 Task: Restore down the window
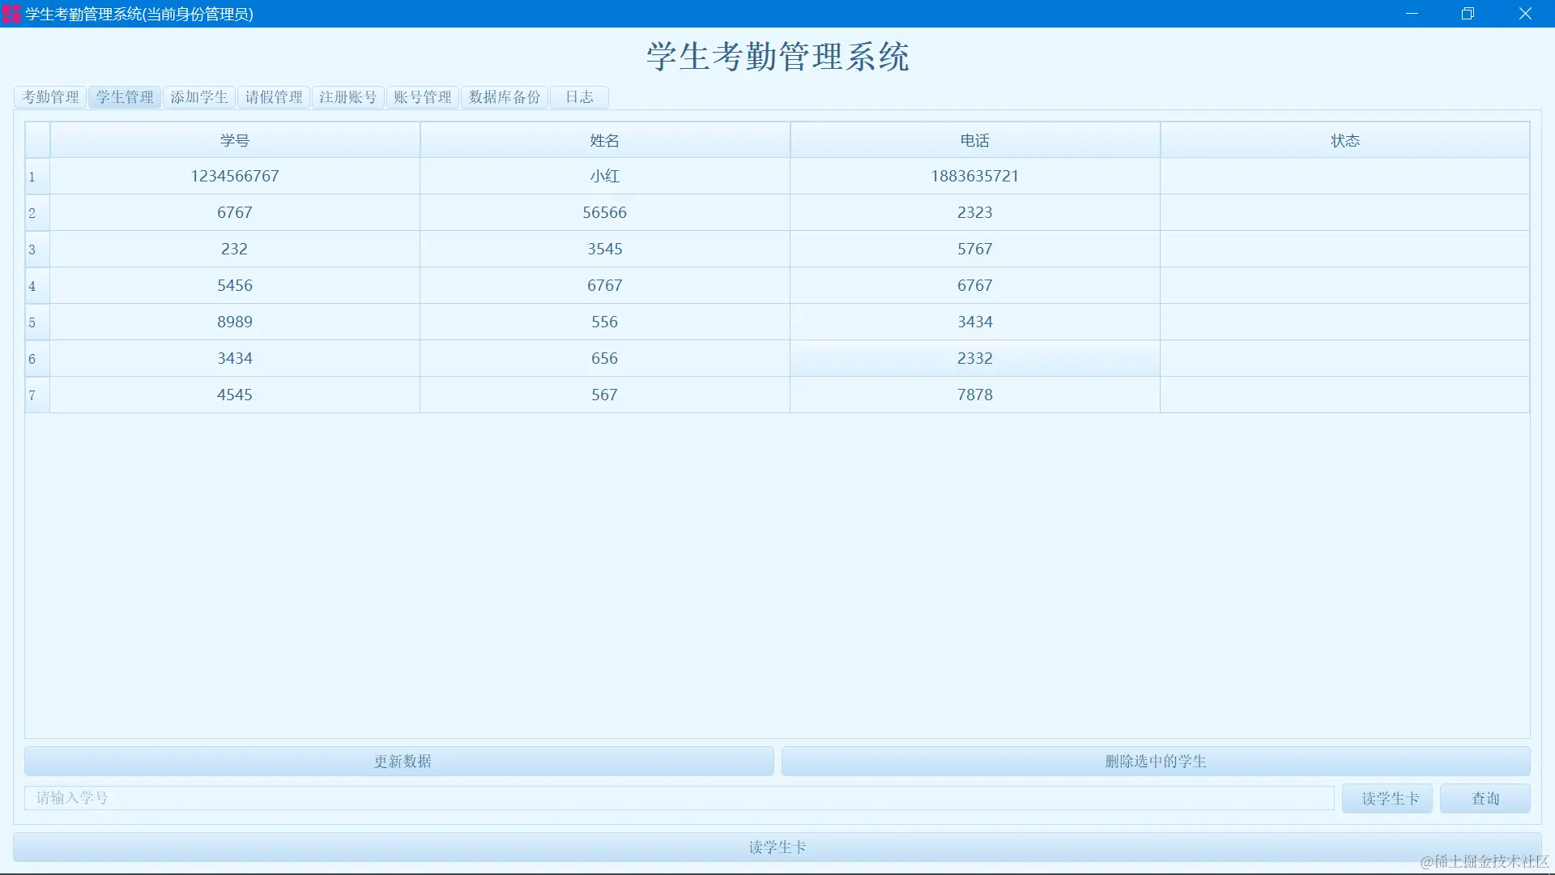1468,14
